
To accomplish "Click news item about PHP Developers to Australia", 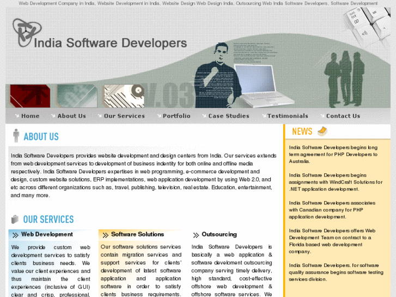I will pyautogui.click(x=333, y=154).
